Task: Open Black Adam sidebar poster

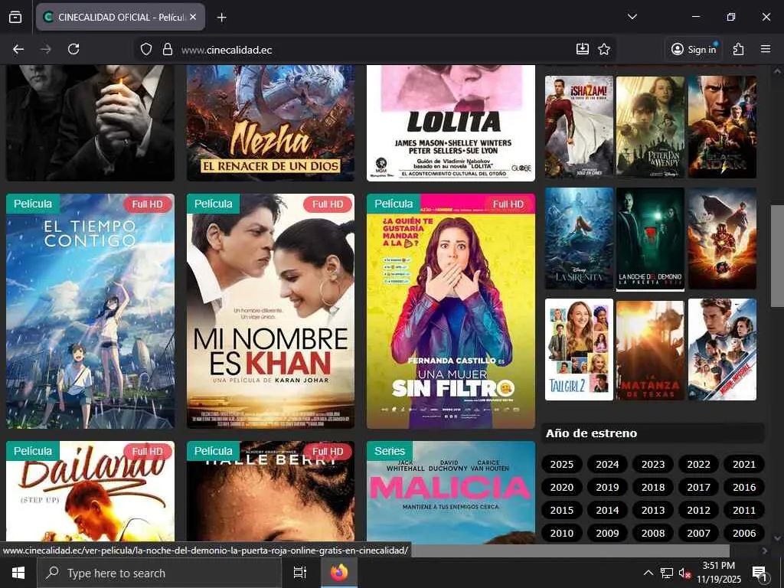Action: [x=722, y=127]
